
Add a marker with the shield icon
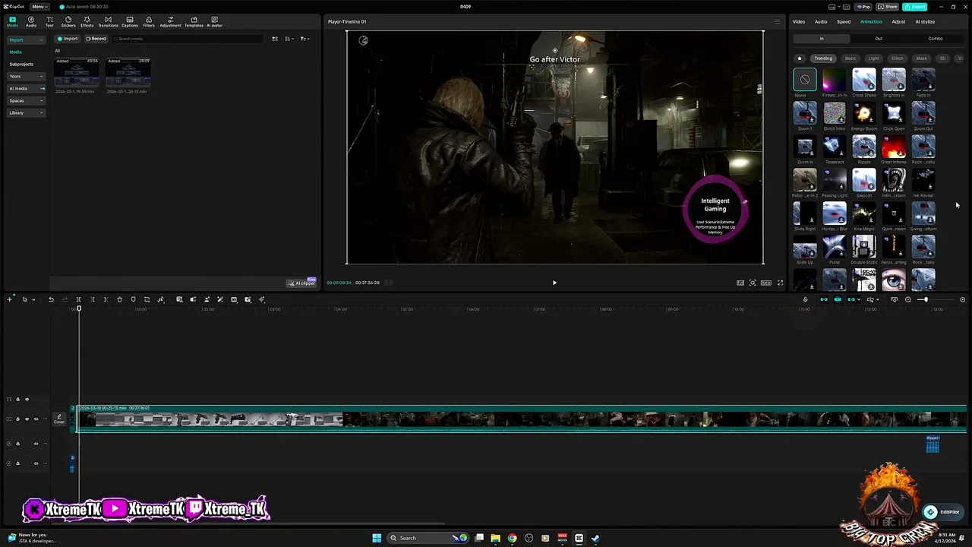tap(133, 299)
